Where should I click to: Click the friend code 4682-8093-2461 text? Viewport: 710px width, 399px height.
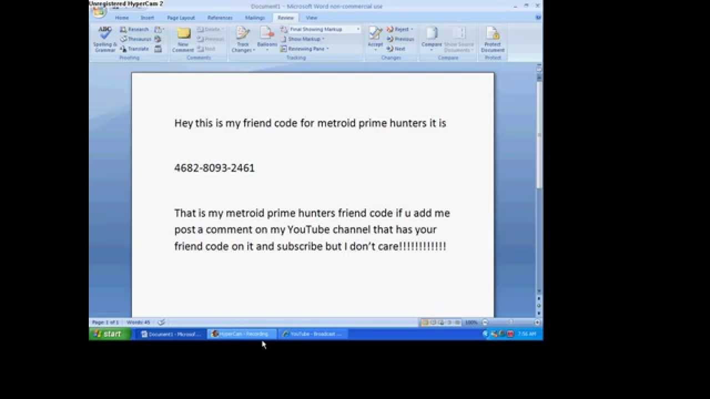pyautogui.click(x=215, y=168)
